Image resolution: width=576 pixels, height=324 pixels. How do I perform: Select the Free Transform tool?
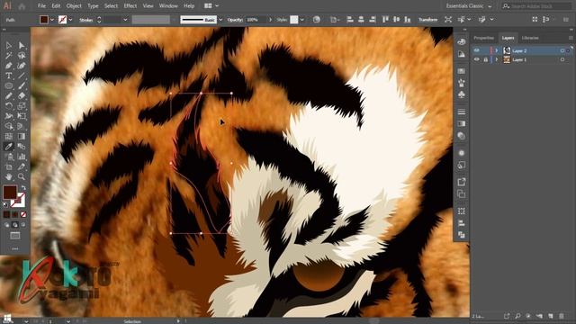coord(22,116)
